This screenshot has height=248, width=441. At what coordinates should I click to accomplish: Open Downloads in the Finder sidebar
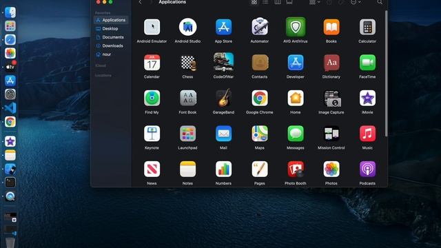click(111, 46)
